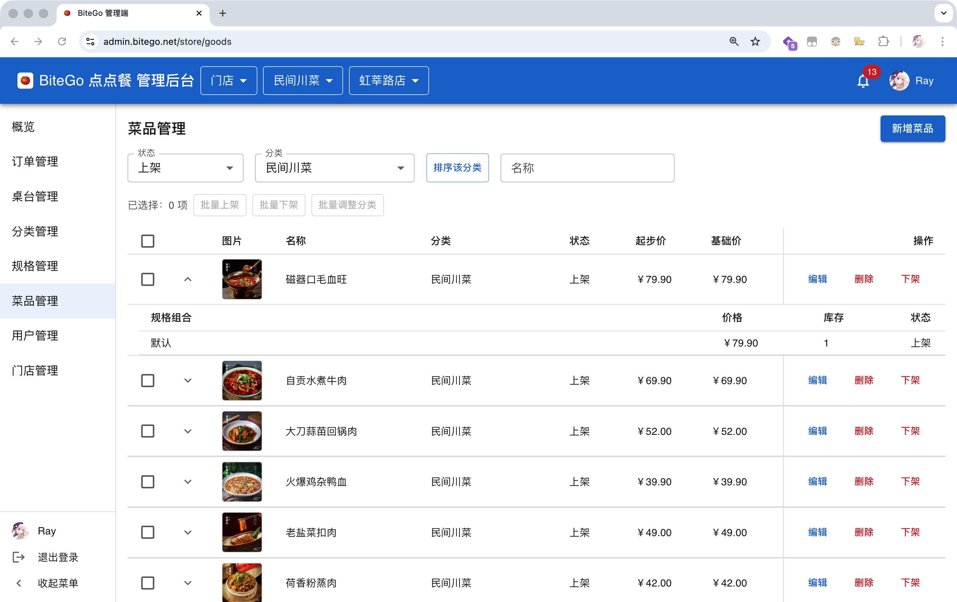Expand the 大刀蒜苗回锅肉 row details
This screenshot has width=957, height=602.
click(188, 431)
